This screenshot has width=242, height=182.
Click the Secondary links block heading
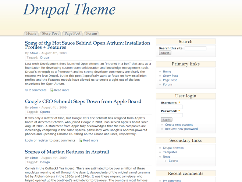click(x=186, y=140)
